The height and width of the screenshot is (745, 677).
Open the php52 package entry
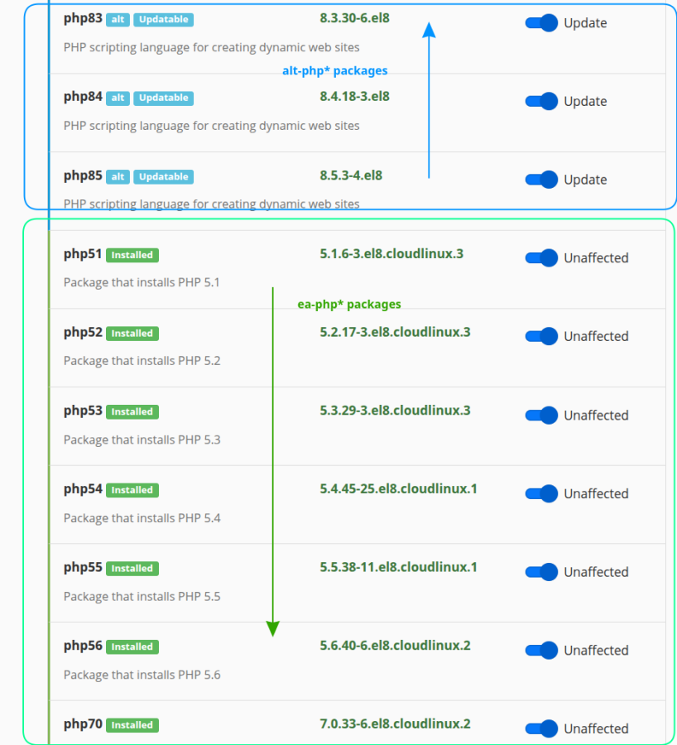pos(83,333)
